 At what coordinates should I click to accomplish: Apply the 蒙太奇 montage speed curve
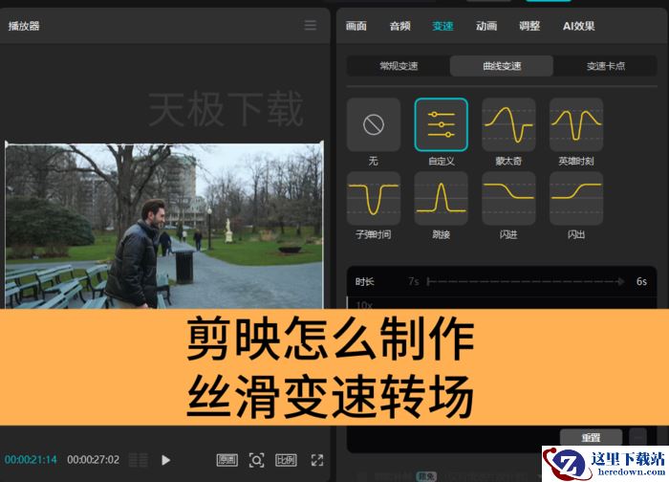508,124
